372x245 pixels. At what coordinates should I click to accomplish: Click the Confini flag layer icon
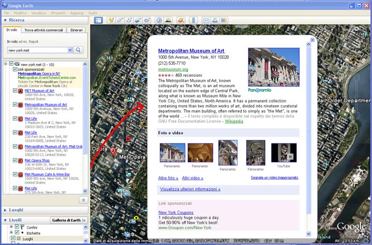(22, 227)
